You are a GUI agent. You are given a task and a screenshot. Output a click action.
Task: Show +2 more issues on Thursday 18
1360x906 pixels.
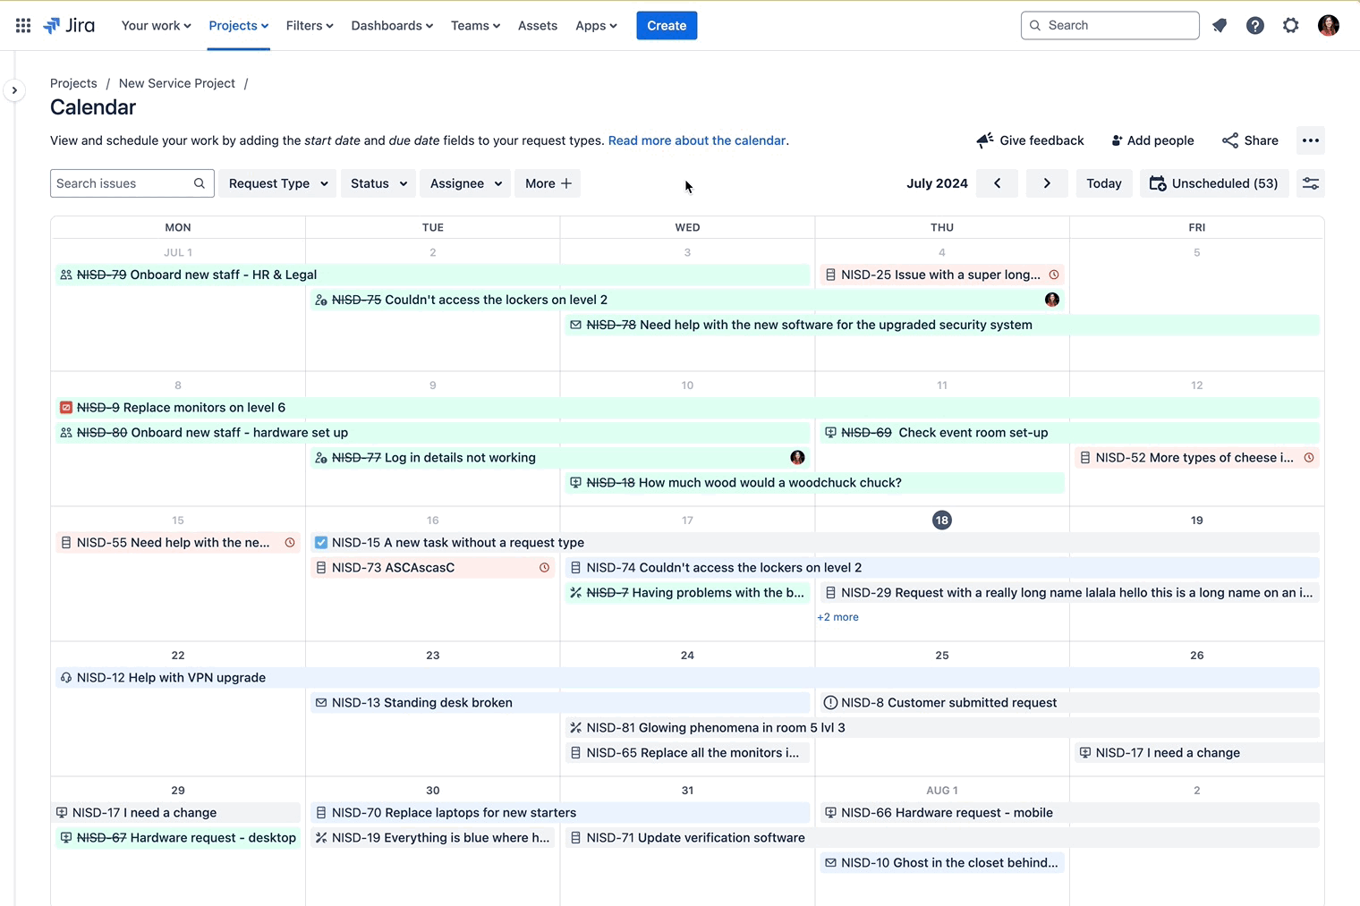[837, 617]
